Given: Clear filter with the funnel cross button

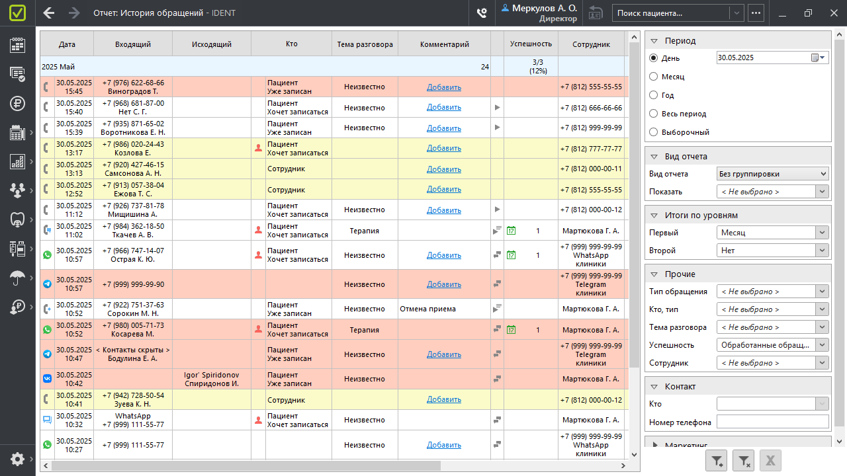Looking at the screenshot, I should point(744,461).
